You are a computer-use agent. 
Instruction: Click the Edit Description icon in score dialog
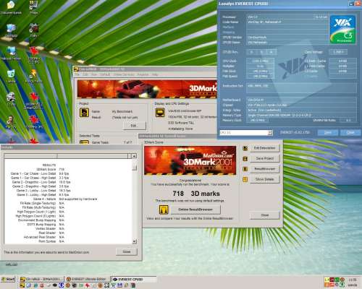click(x=245, y=148)
